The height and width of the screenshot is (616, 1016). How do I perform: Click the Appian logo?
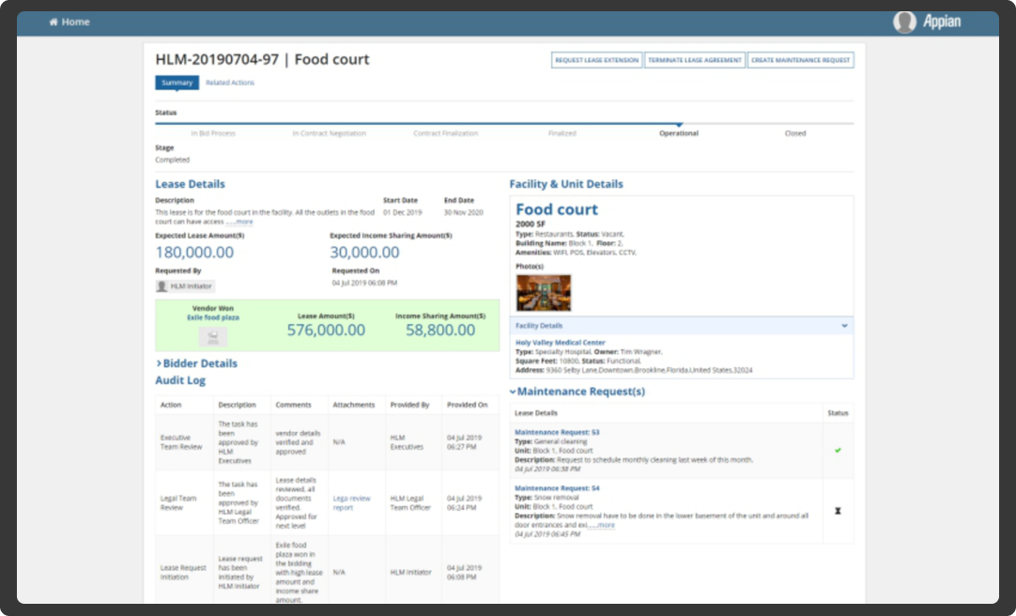pyautogui.click(x=940, y=23)
